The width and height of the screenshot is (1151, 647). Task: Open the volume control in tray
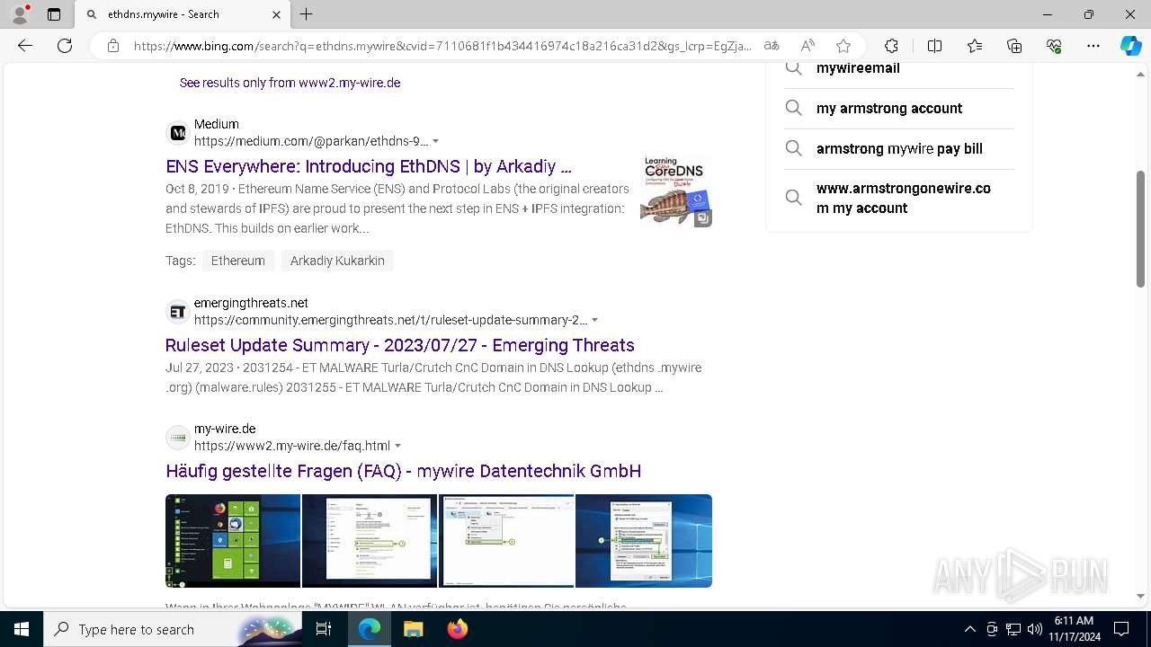1034,629
